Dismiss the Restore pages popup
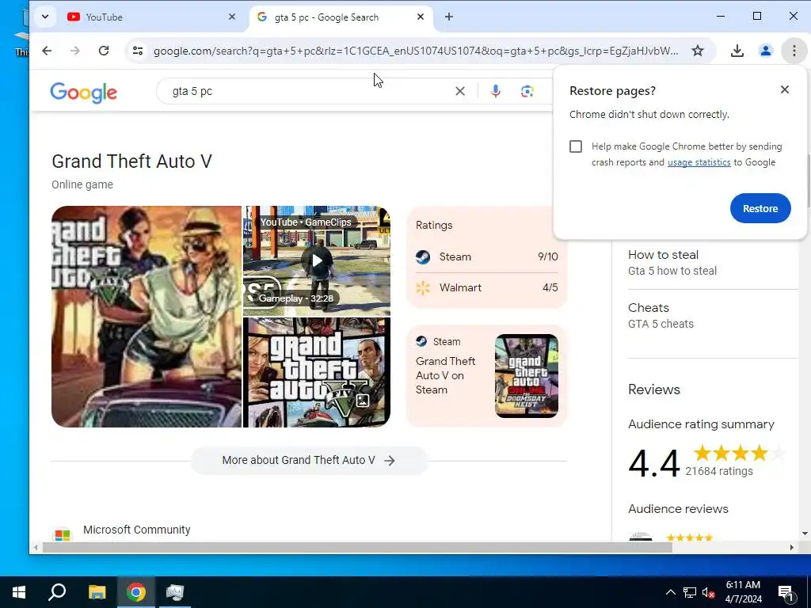Viewport: 811px width, 608px height. [x=785, y=89]
